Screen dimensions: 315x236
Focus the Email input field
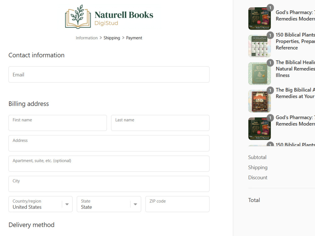click(109, 75)
